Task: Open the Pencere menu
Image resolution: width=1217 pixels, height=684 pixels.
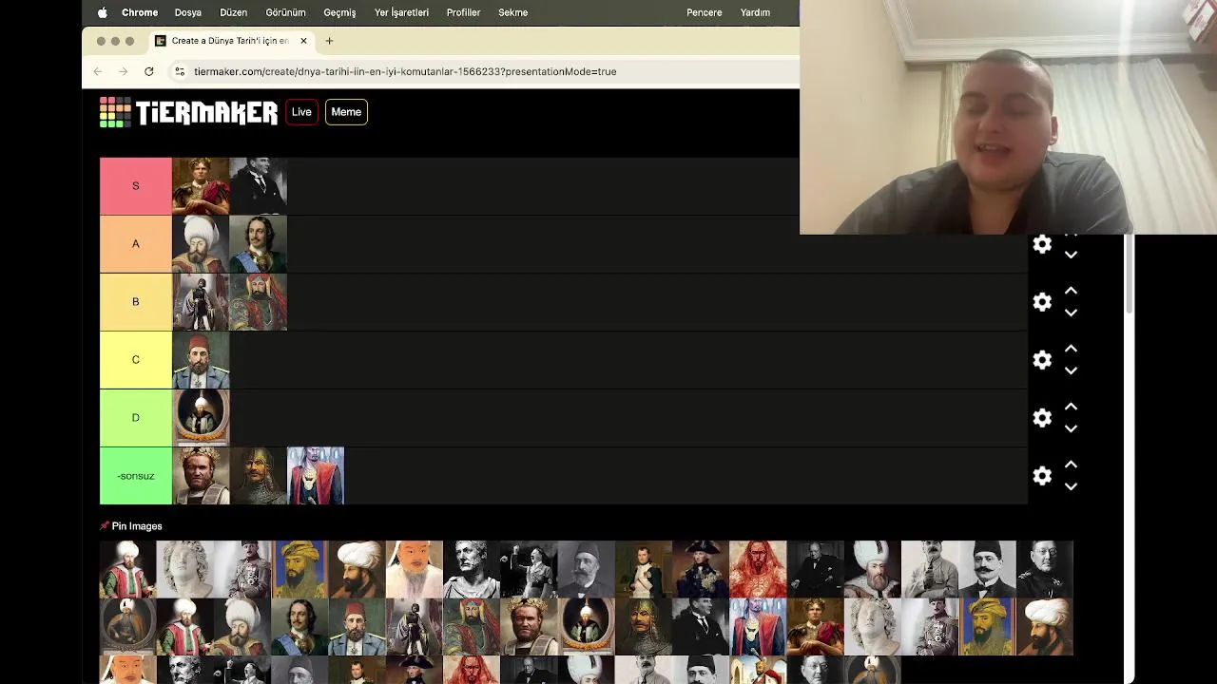Action: click(705, 12)
